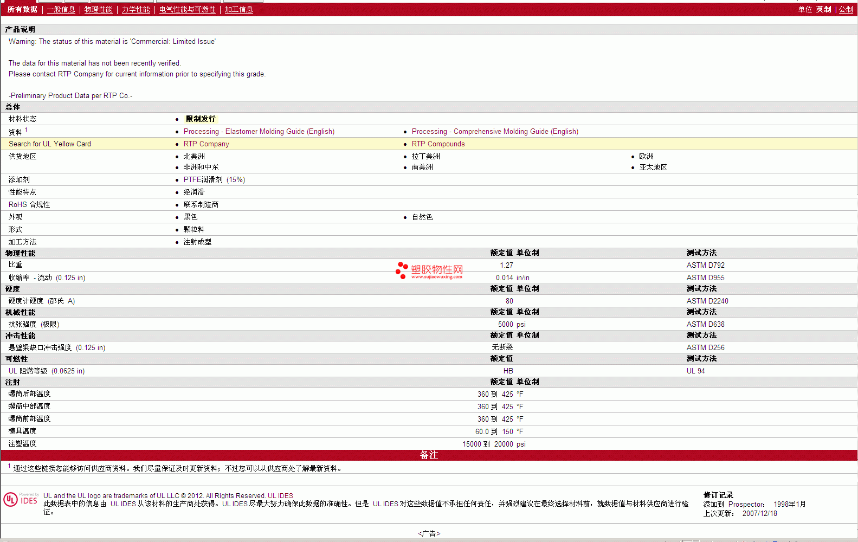Screen dimensions: 858x542
Task: Switch to the 一般信息 tab
Action: [x=61, y=10]
